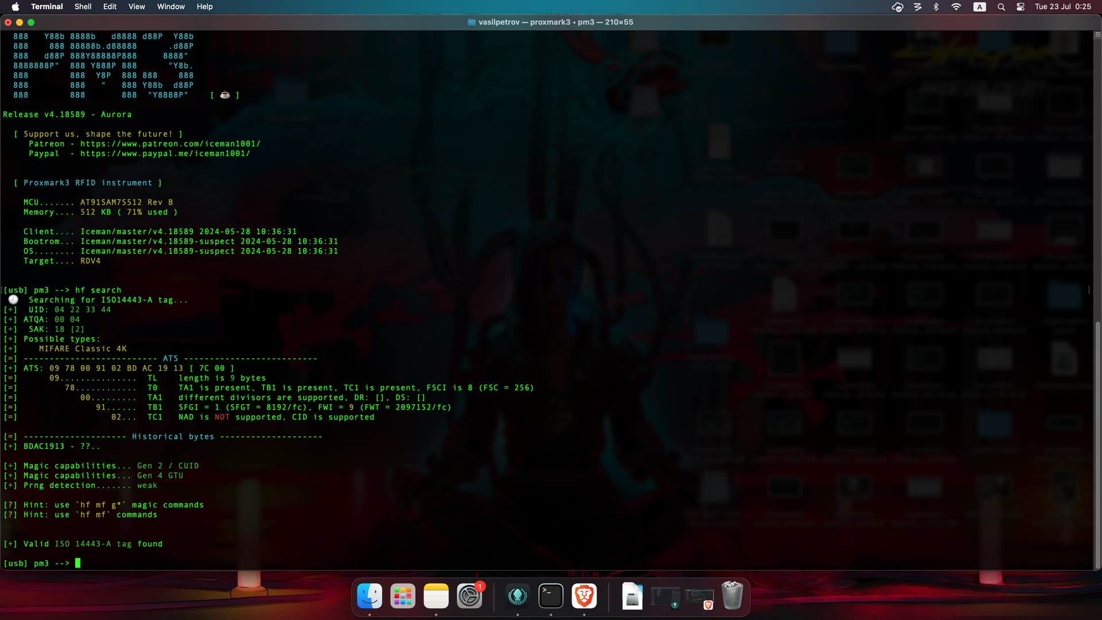Open the Shell menu

click(83, 7)
